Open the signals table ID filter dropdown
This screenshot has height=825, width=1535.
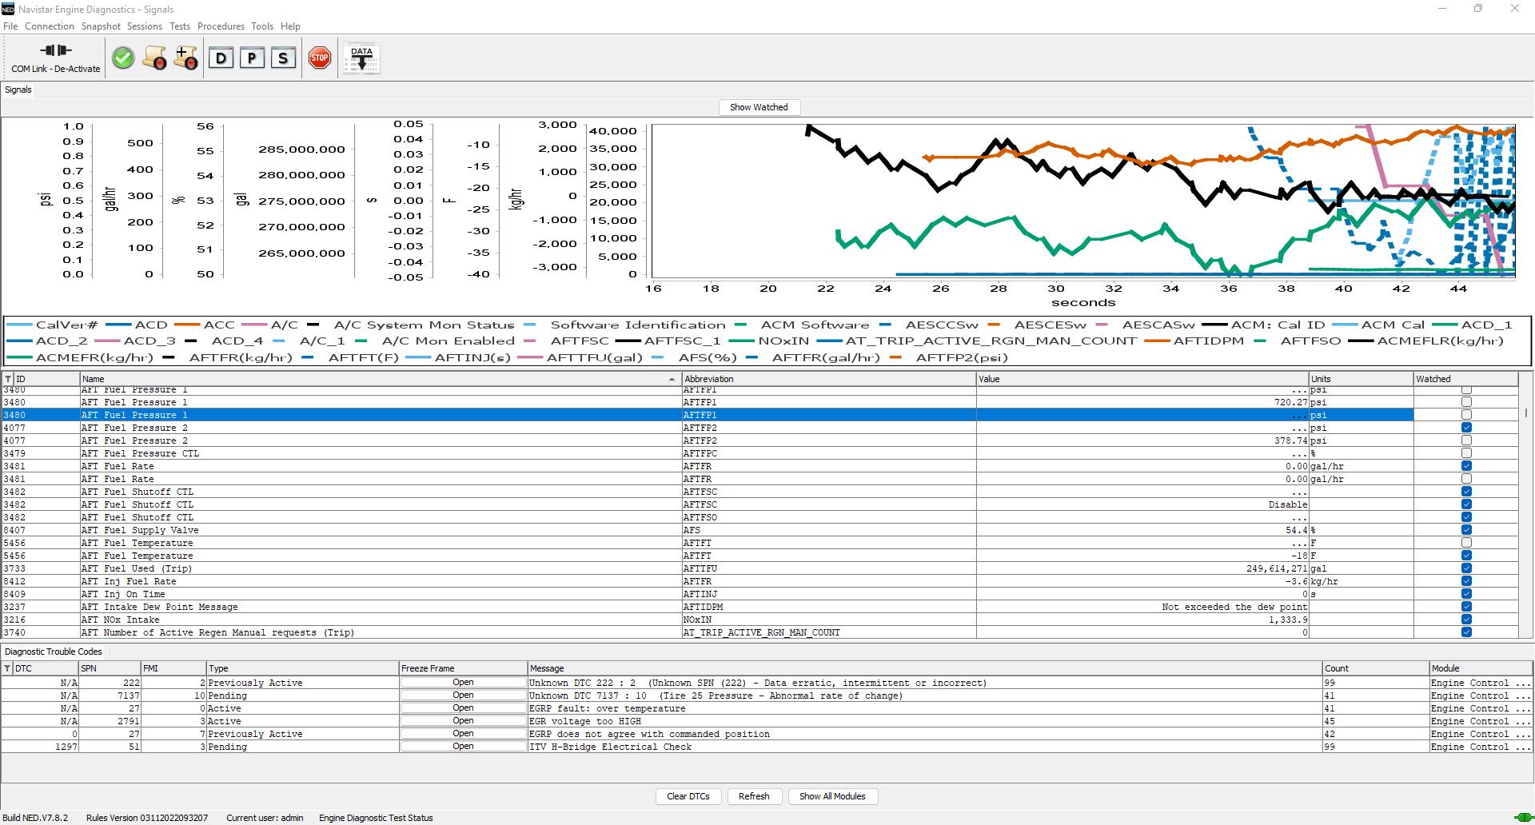pos(8,379)
